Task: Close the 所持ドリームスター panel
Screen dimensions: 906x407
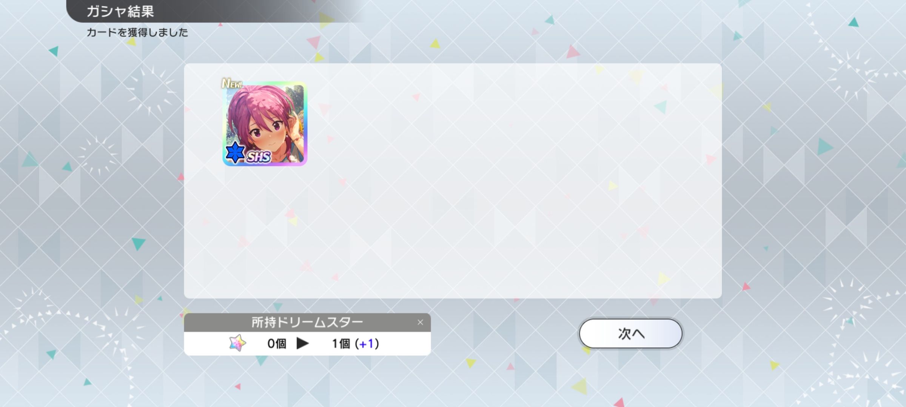Action: tap(420, 322)
